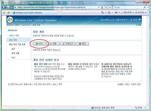
Task: Expand the Home icon dropdown arrow
Action: coord(106,12)
